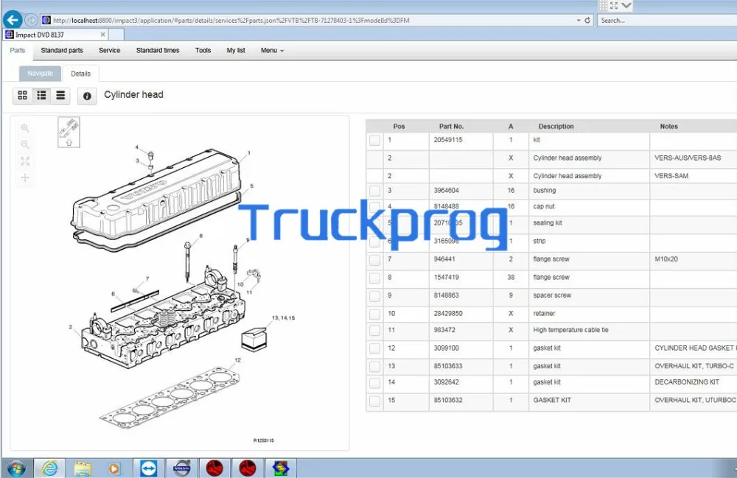Select the Cylinder head assembly VERS-SAM row
Image resolution: width=737 pixels, height=478 pixels.
pyautogui.click(x=551, y=176)
